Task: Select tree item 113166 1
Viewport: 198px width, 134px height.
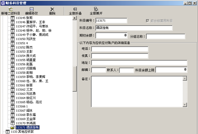Action: point(22,106)
